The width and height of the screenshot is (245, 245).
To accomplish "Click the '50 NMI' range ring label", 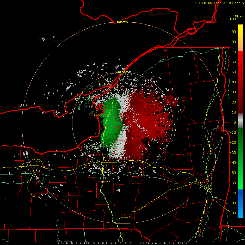I will coord(122,72).
